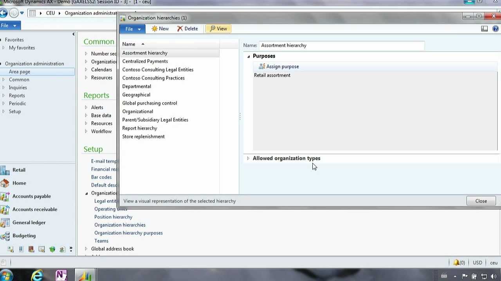Image resolution: width=501 pixels, height=281 pixels.
Task: Click the green cube module shortcut icon
Action: [x=52, y=249]
